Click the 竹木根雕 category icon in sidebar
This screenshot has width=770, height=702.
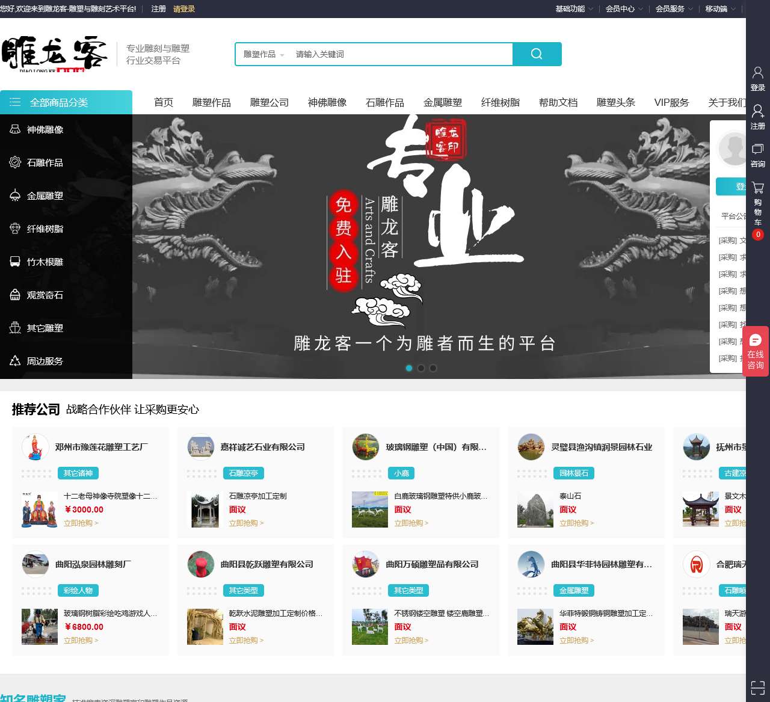click(x=15, y=262)
